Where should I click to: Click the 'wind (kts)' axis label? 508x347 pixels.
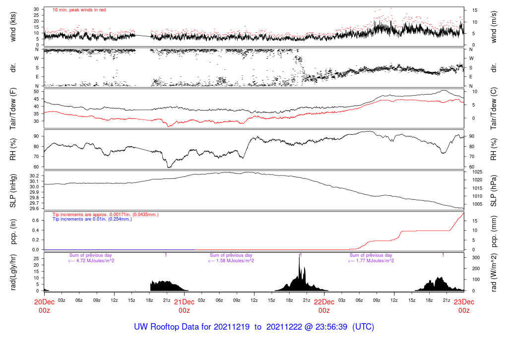click(13, 27)
